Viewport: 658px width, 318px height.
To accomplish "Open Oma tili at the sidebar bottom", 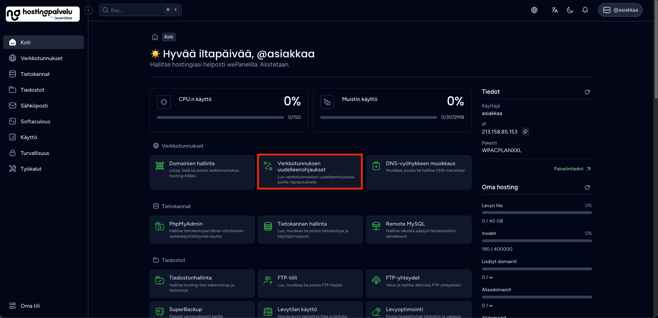I will (x=43, y=306).
